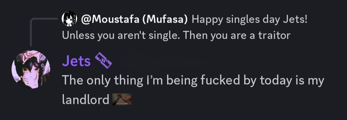Viewport: 347px width, 120px height.
Task: Click the word 'thing' in Jets' message
Action: pyautogui.click(x=129, y=81)
